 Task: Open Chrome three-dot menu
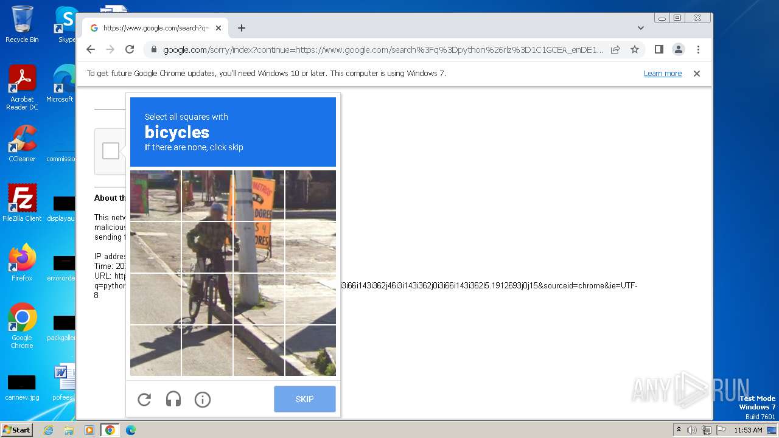[698, 49]
